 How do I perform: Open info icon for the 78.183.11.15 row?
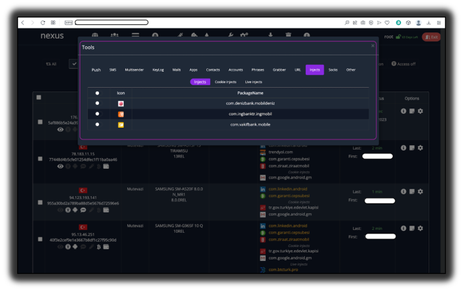403,148
